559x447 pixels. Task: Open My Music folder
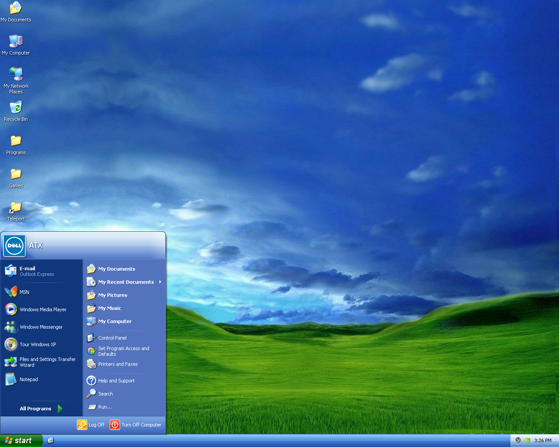point(125,308)
